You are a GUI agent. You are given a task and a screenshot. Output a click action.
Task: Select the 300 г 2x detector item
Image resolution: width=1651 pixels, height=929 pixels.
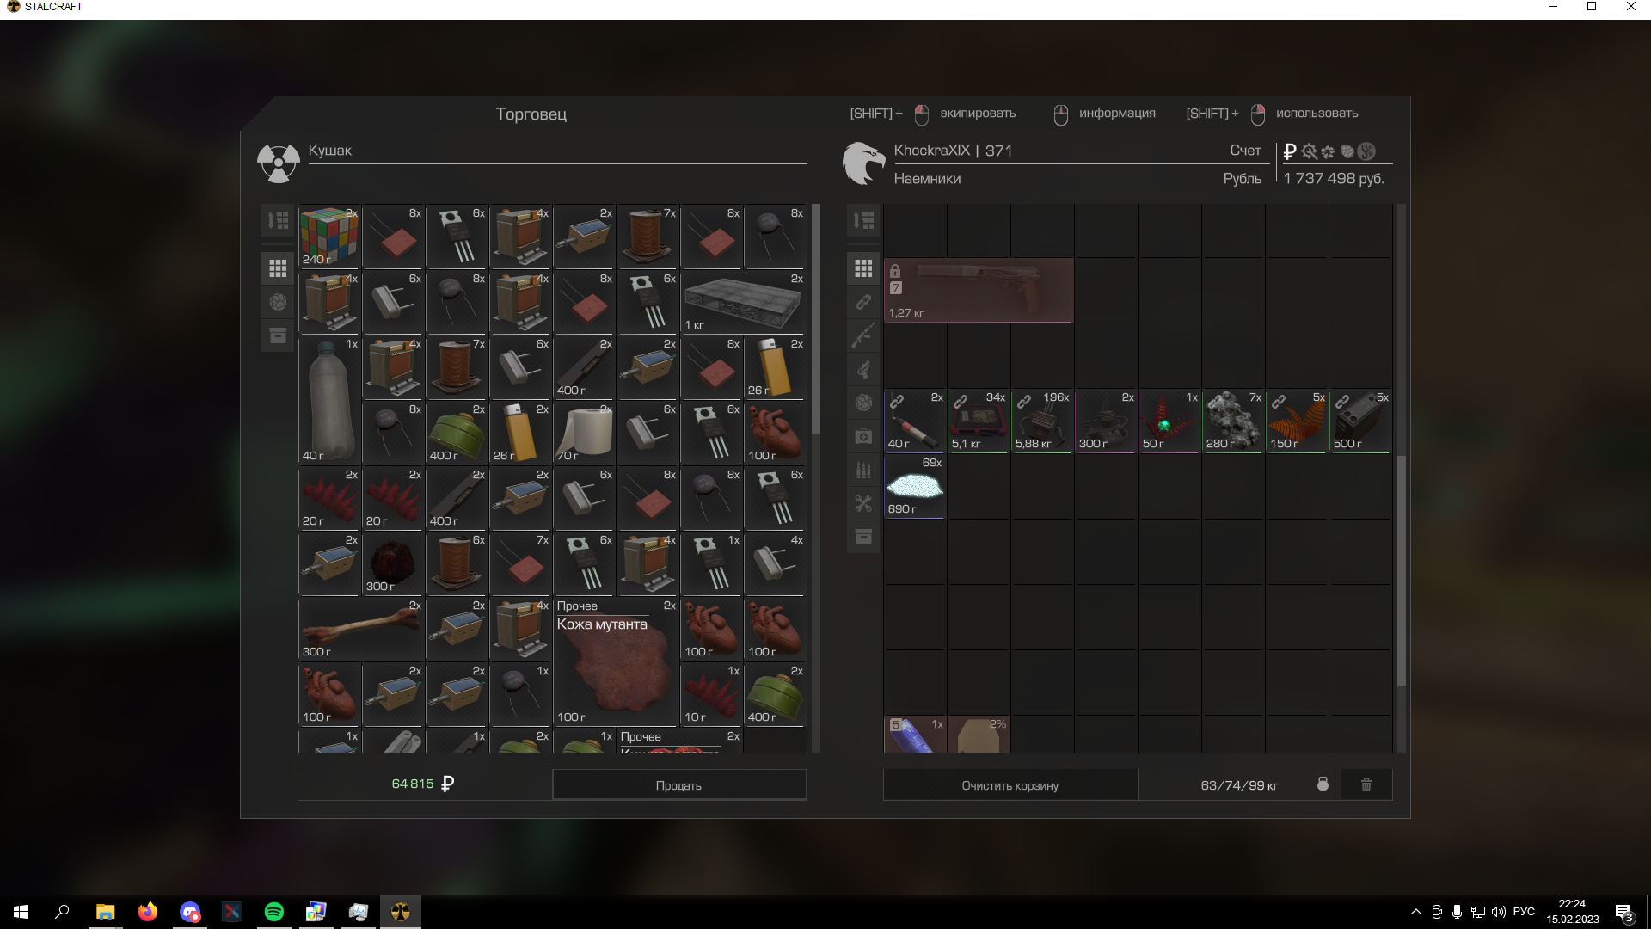coord(1106,421)
